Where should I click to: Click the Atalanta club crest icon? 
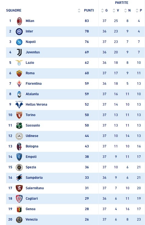pos(19,94)
